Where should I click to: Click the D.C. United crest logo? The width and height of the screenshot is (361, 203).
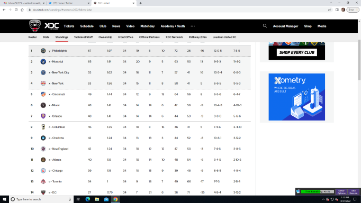[x=35, y=26]
